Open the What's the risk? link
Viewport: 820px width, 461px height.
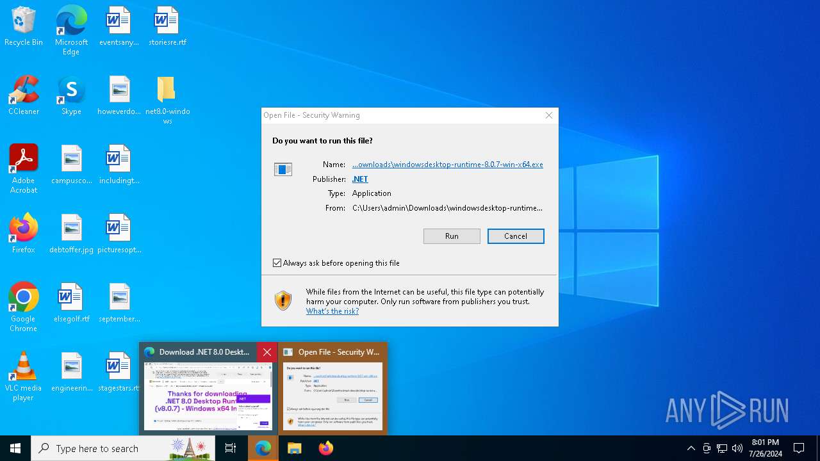point(332,311)
